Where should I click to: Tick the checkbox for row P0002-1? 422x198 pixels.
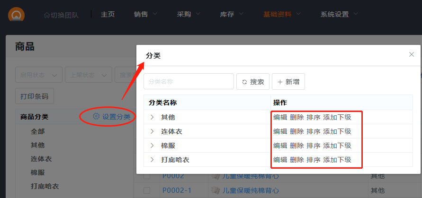[x=147, y=190]
